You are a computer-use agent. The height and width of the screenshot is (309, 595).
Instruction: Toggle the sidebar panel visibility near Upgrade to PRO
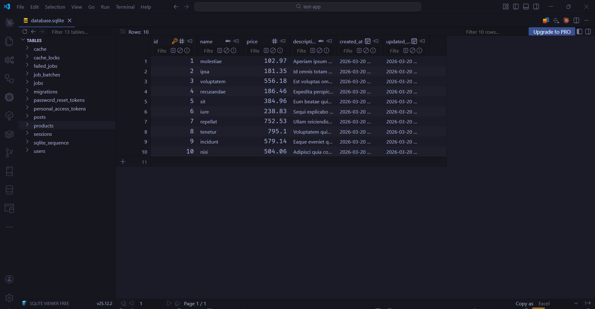pos(579,32)
